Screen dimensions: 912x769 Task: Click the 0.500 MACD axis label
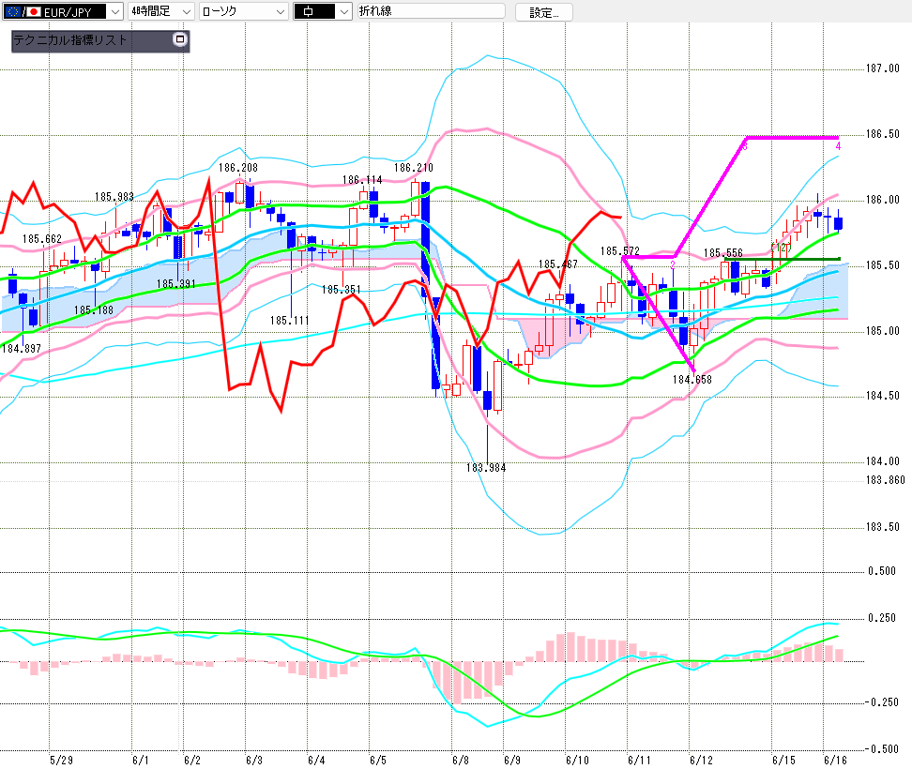[882, 571]
